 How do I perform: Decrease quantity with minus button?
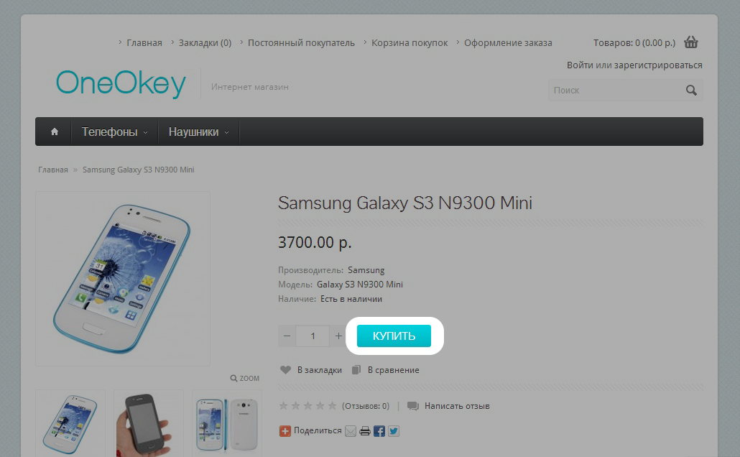coord(287,336)
